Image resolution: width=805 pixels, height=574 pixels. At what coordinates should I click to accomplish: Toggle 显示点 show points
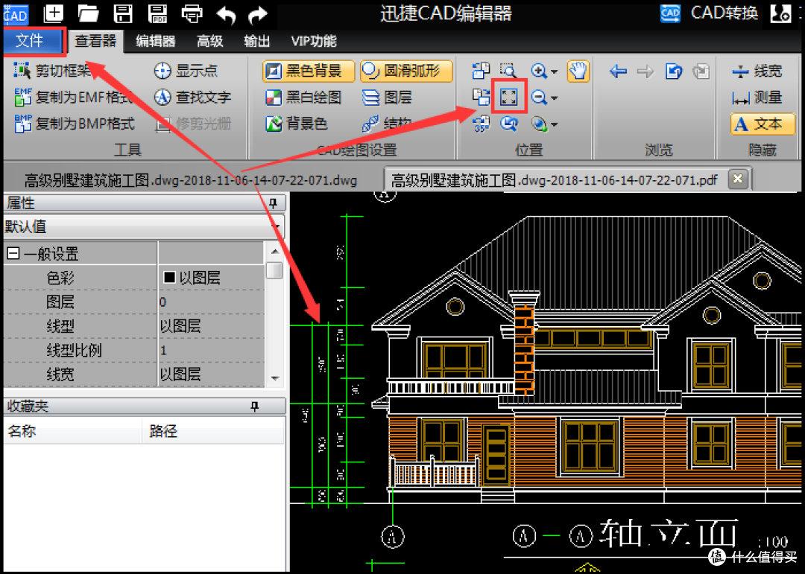click(x=186, y=71)
